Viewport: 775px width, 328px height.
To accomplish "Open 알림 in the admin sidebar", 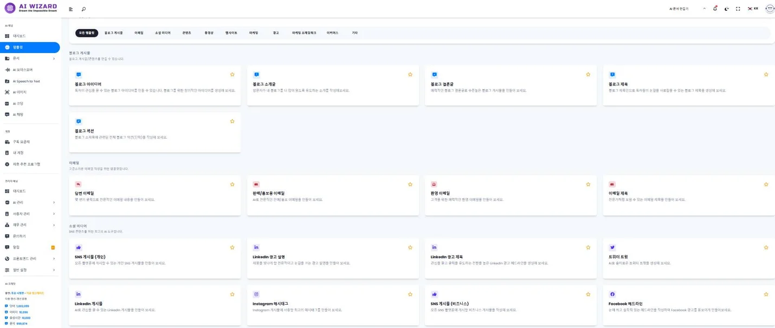I will click(x=30, y=247).
